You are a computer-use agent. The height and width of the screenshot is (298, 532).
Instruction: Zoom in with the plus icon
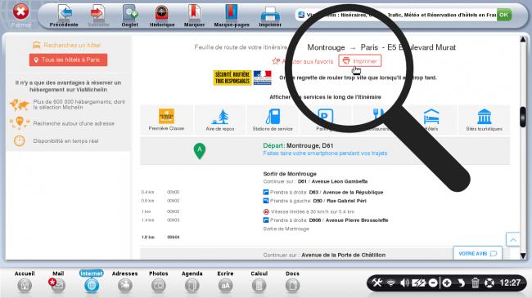(447, 282)
